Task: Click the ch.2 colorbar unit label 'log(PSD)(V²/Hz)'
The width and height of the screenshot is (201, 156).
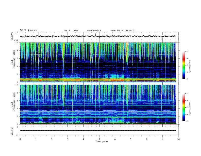Action: click(x=190, y=109)
